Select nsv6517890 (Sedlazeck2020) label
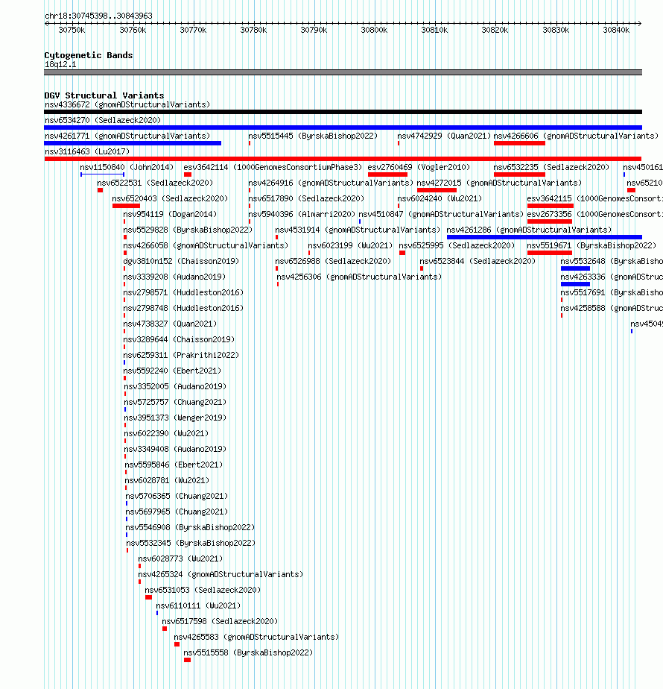 [306, 198]
